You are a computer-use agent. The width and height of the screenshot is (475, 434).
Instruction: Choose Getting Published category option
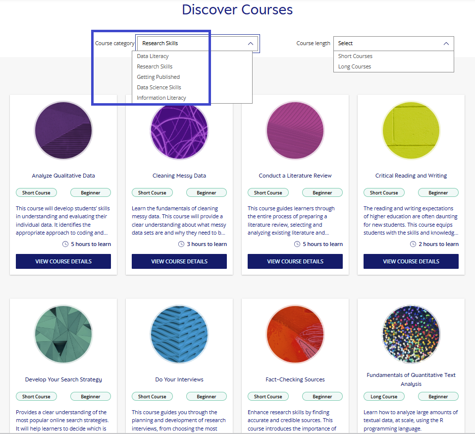(158, 77)
